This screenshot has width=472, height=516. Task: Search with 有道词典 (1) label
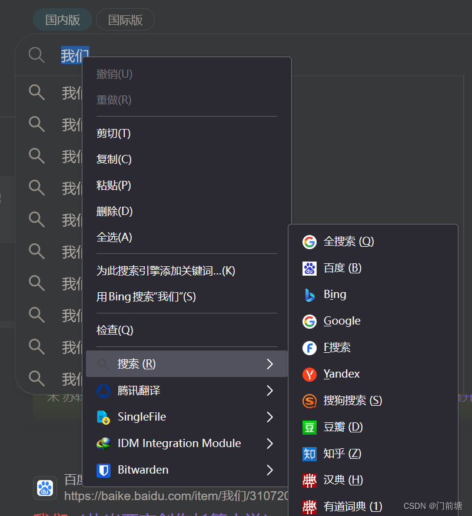click(353, 507)
